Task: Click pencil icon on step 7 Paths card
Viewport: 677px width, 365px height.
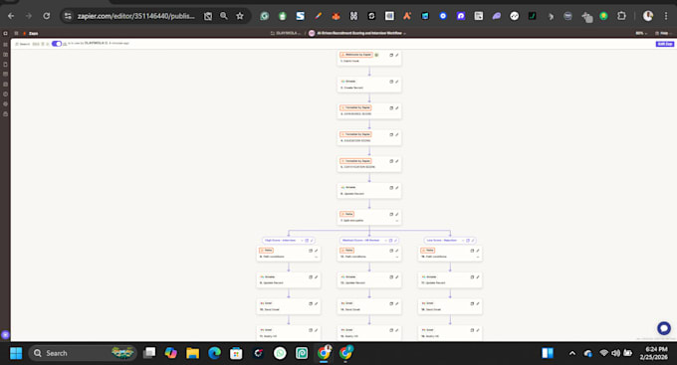Action: [397, 215]
